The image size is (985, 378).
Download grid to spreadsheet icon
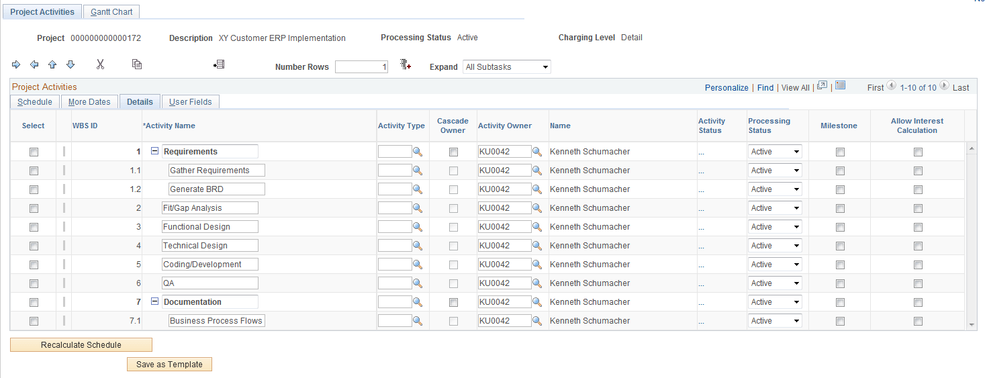click(x=840, y=86)
